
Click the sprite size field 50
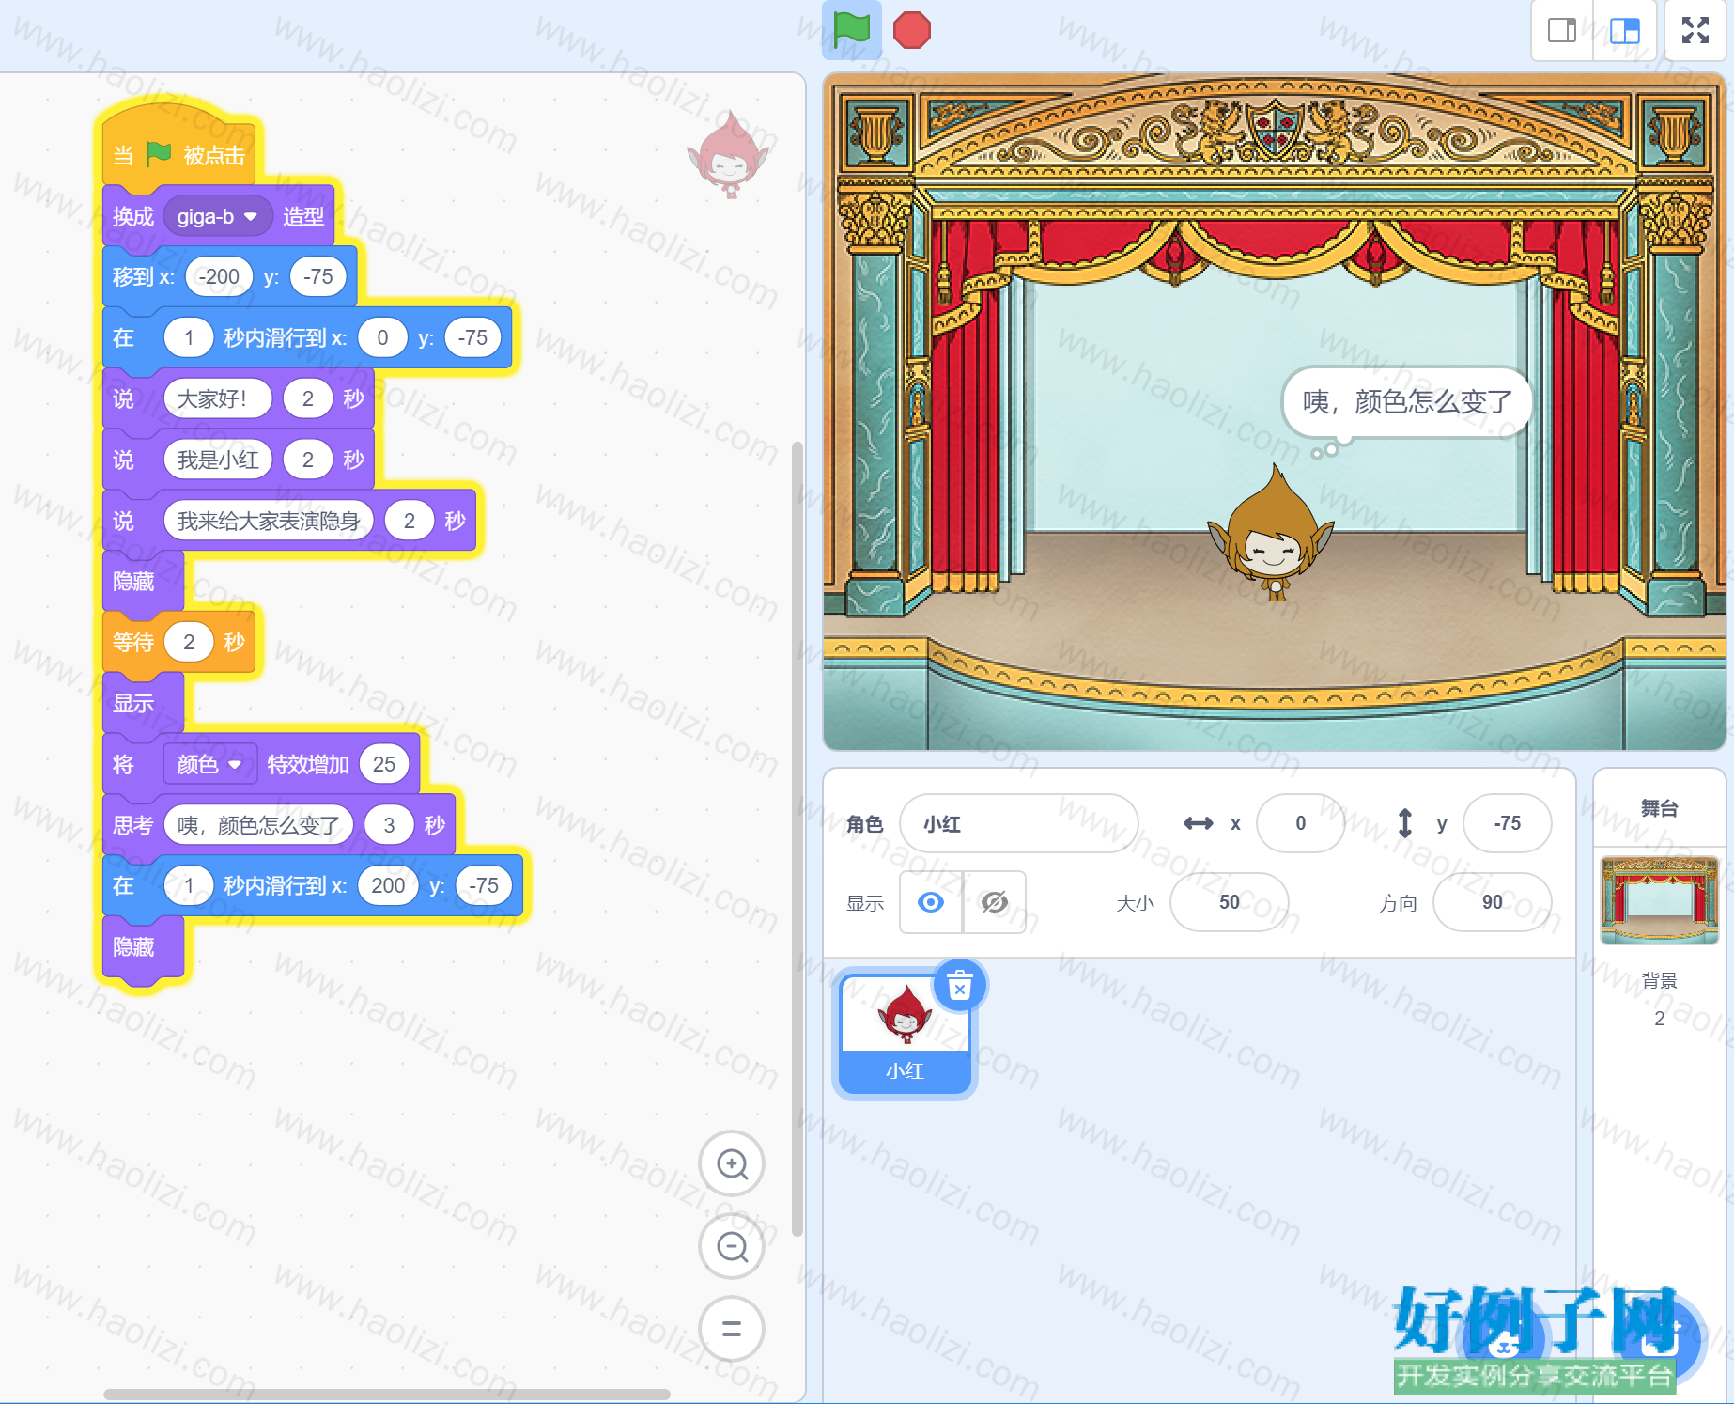pos(1230,902)
